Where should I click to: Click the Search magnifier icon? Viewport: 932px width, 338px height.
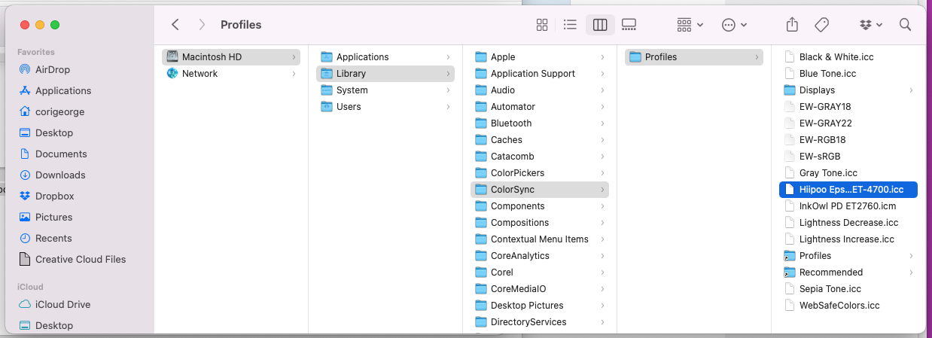(x=906, y=25)
